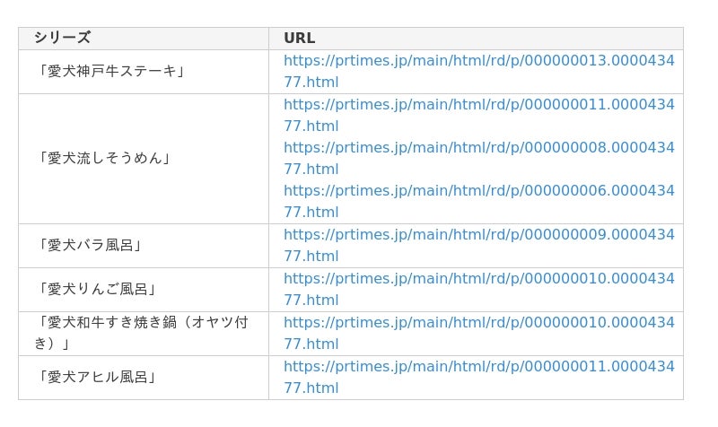This screenshot has height=427, width=718.
Task: Select the 「愛犬りんご風呂」 series cell
Action: (96, 289)
